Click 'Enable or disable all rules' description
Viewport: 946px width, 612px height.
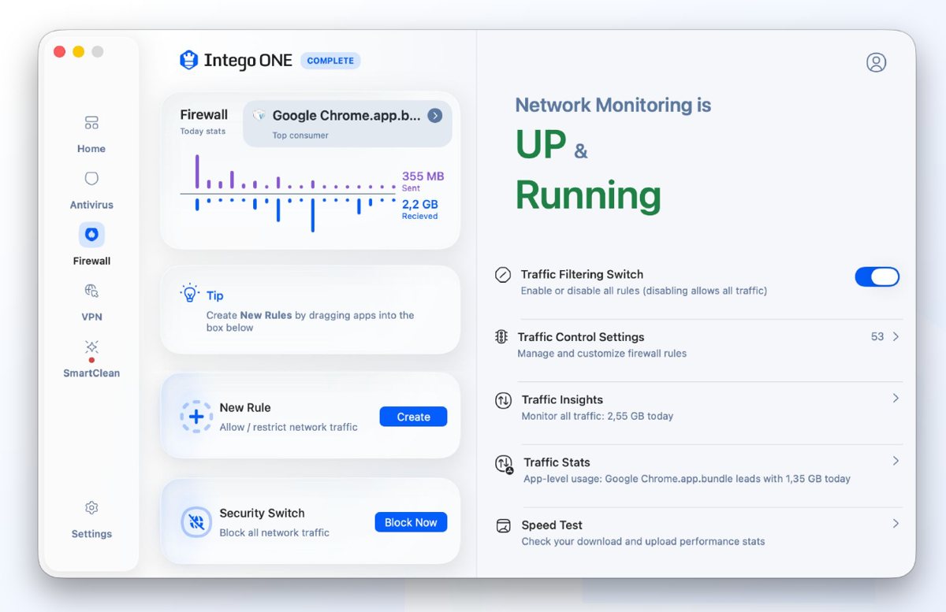tap(644, 291)
